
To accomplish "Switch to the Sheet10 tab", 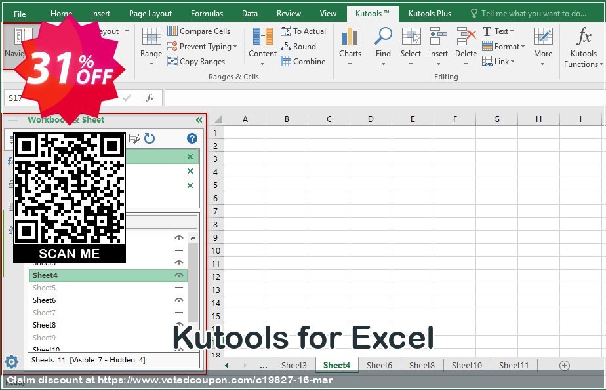I will coord(467,365).
